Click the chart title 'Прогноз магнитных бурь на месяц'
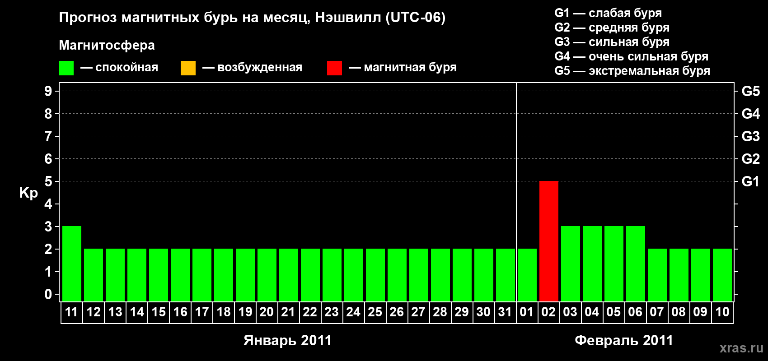The width and height of the screenshot is (768, 361). 184,18
